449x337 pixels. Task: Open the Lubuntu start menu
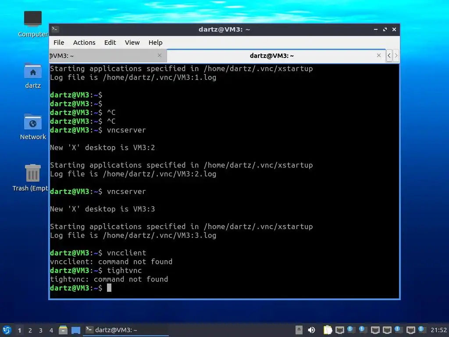tap(7, 330)
